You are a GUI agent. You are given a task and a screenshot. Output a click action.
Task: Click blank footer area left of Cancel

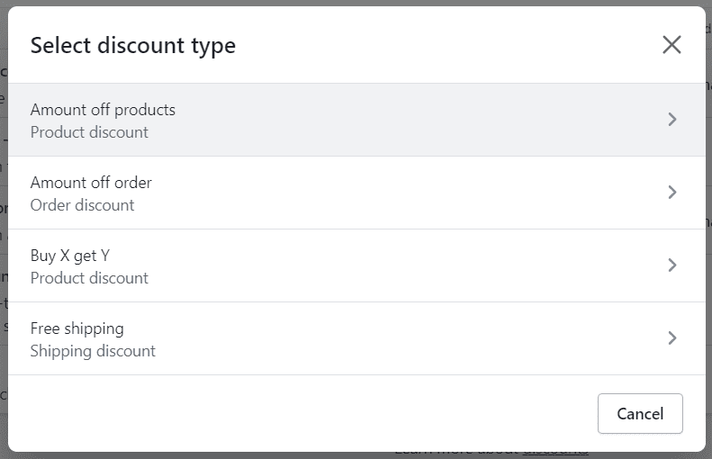[x=300, y=414]
